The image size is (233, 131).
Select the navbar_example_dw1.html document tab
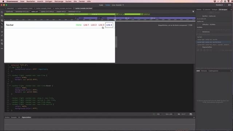[x=84, y=8]
